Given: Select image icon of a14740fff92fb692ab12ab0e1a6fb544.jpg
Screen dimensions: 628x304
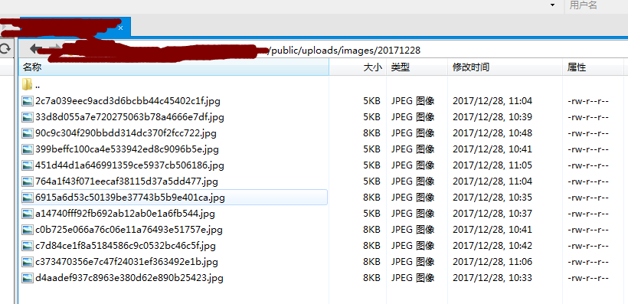Looking at the screenshot, I should pos(28,214).
